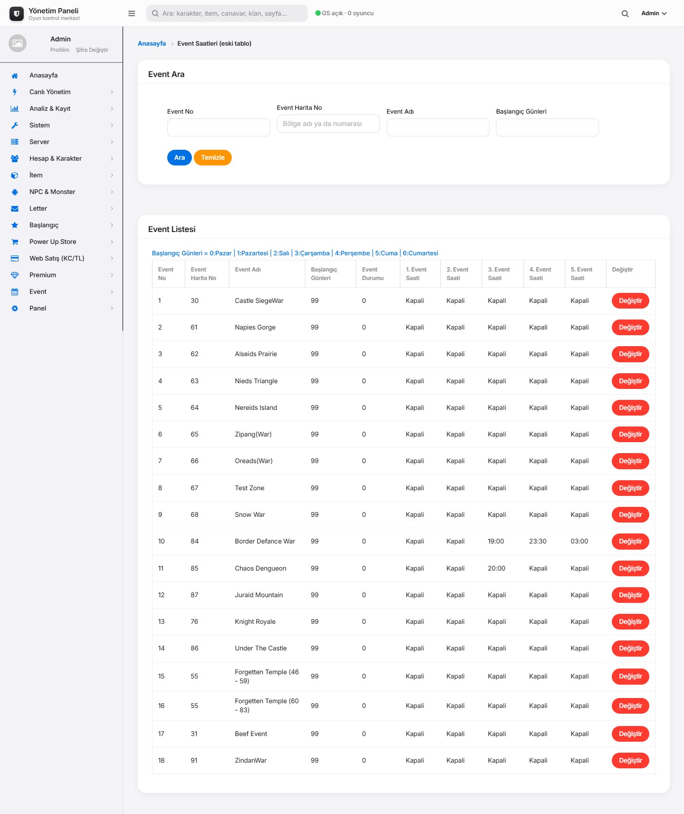Click the İtem cube icon
This screenshot has height=814, width=684.
tap(15, 175)
